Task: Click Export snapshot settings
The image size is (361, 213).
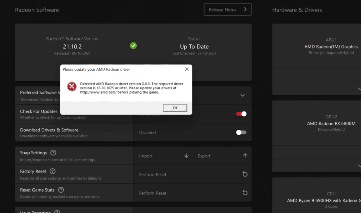Action: (204, 156)
